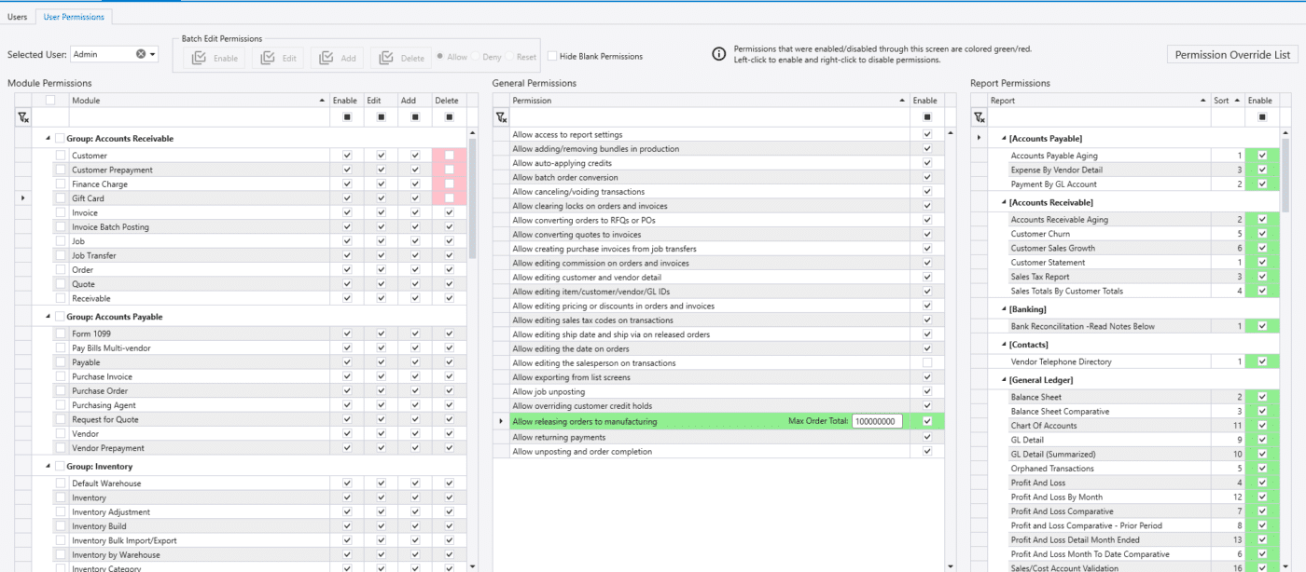Click the Module Permissions clear filter icon

23,117
